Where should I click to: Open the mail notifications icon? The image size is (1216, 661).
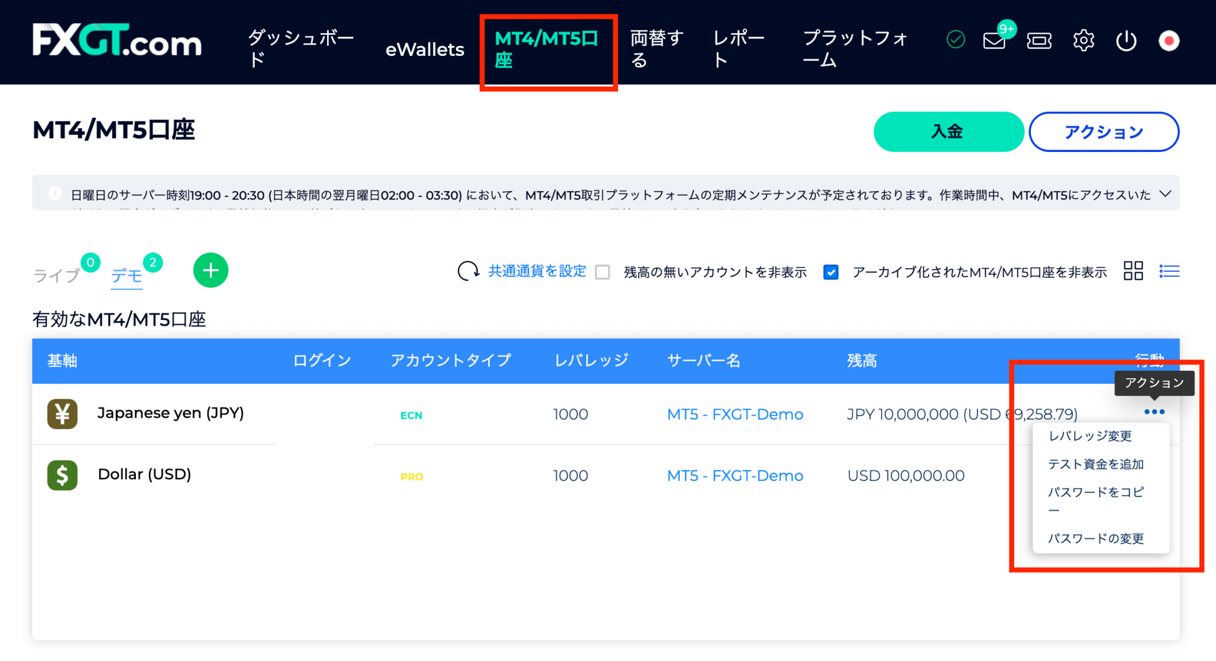pyautogui.click(x=993, y=40)
